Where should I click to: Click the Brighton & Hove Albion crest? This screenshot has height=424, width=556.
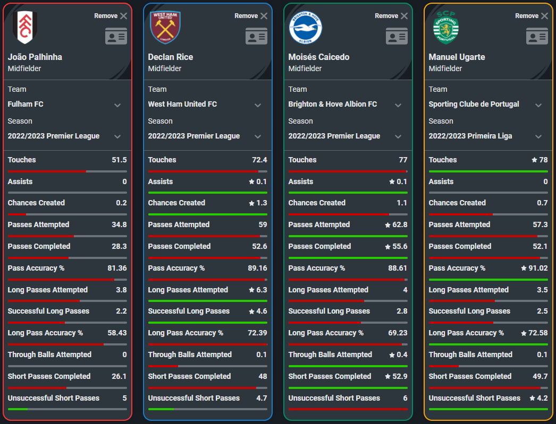tap(306, 27)
